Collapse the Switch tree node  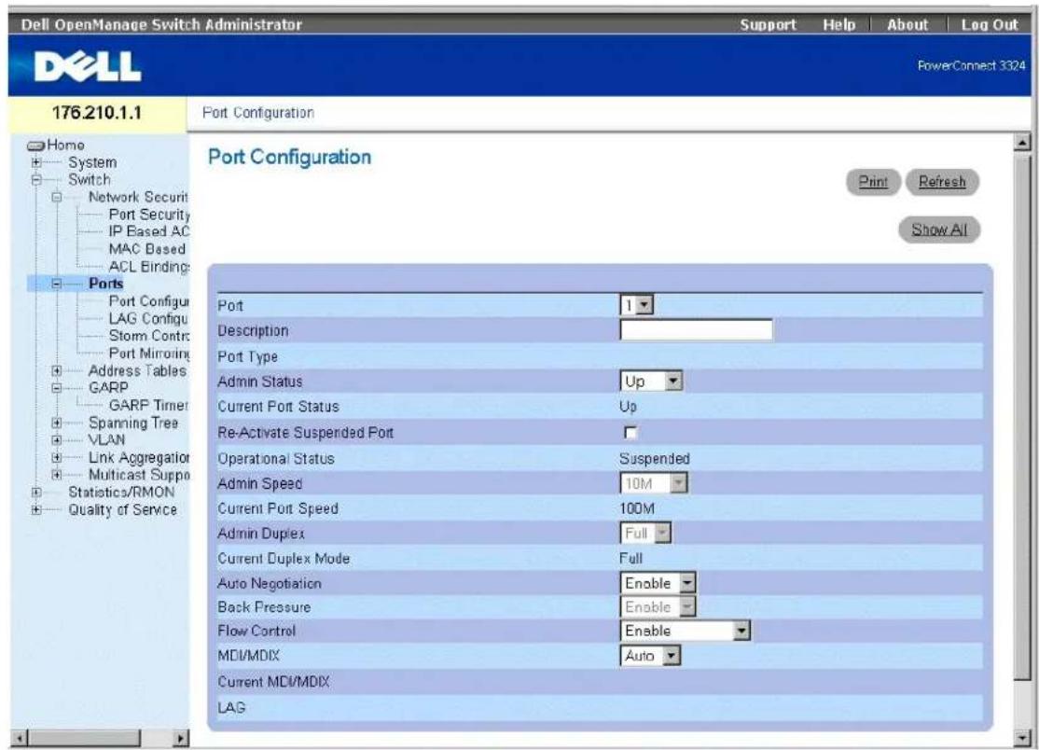point(36,179)
